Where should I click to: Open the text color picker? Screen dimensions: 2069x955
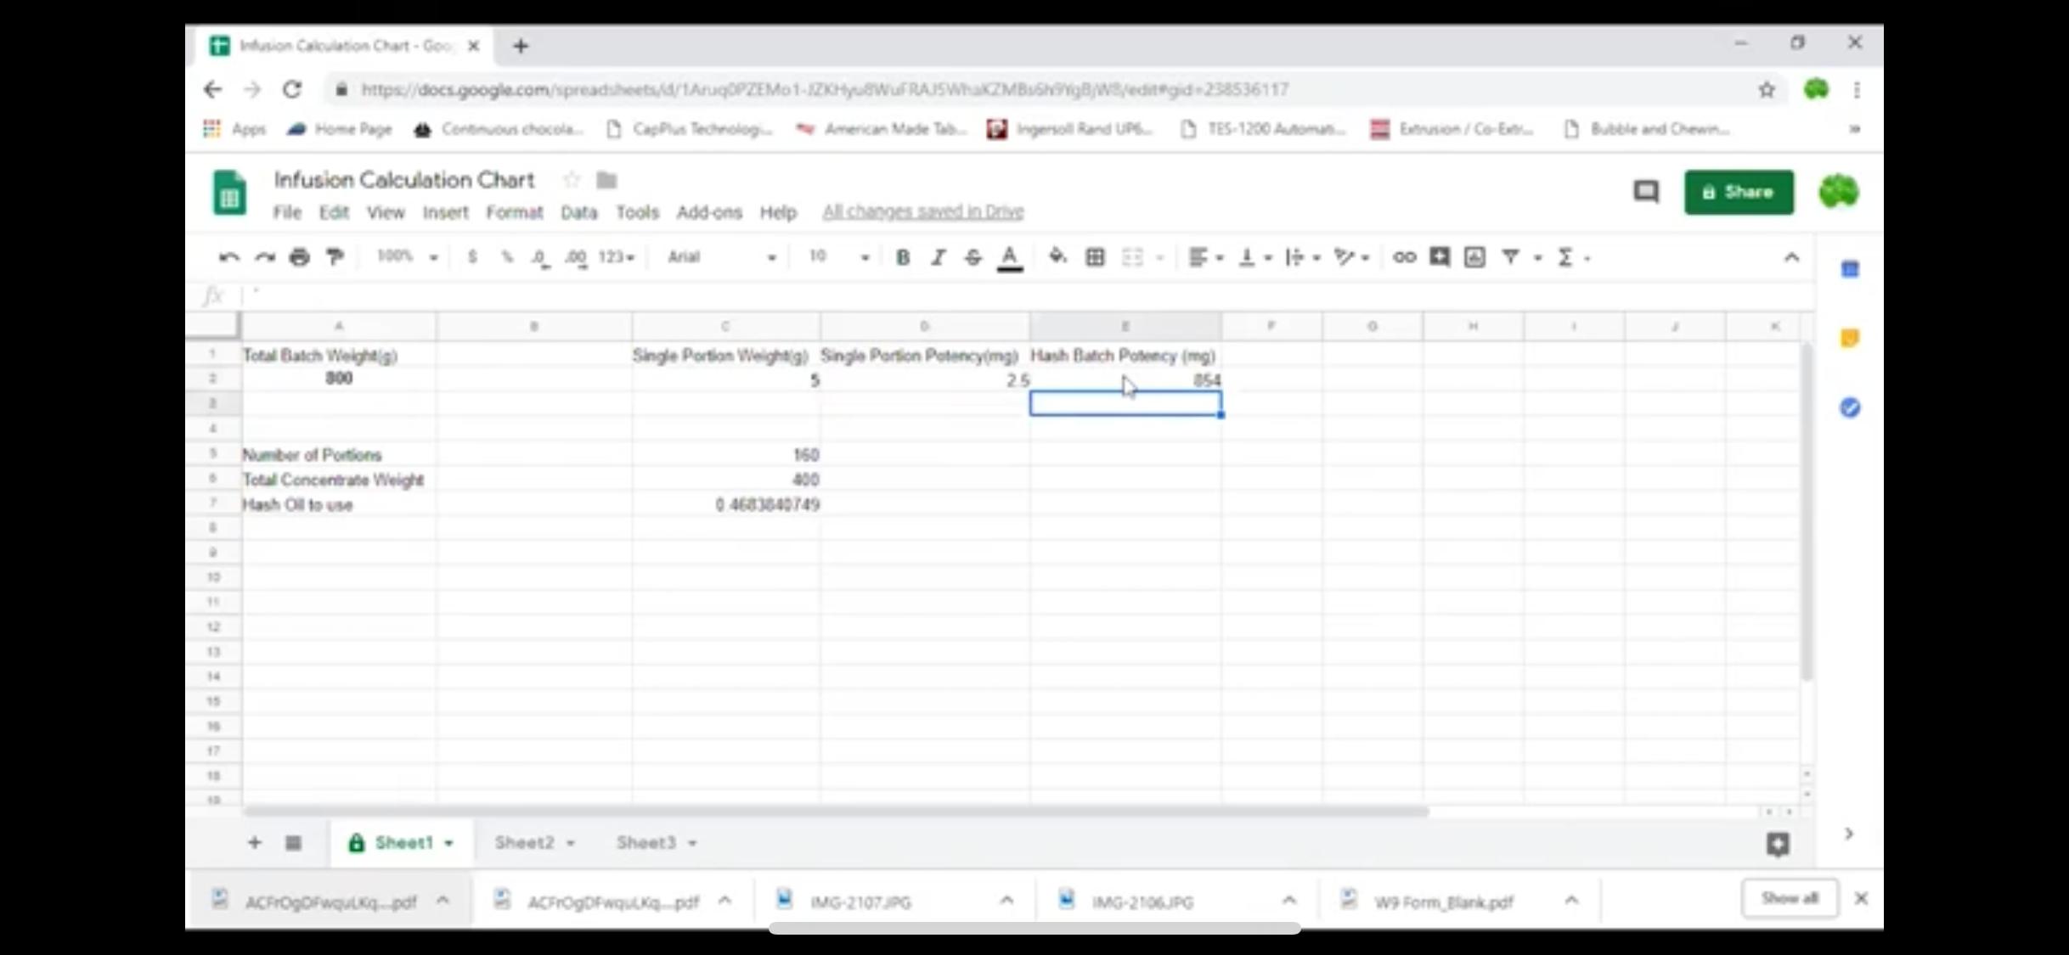[1009, 256]
